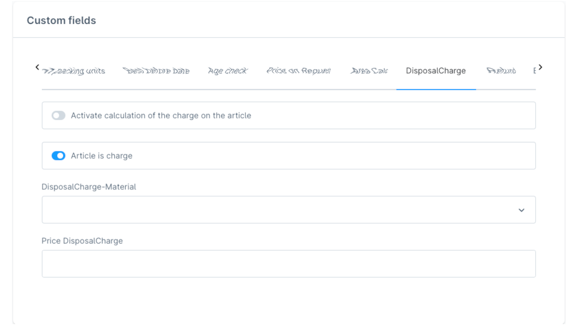Turn off the Article is charge switch
The width and height of the screenshot is (581, 327).
[x=58, y=156]
